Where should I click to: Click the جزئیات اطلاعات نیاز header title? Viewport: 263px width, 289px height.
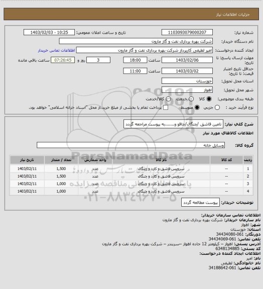[233, 15]
